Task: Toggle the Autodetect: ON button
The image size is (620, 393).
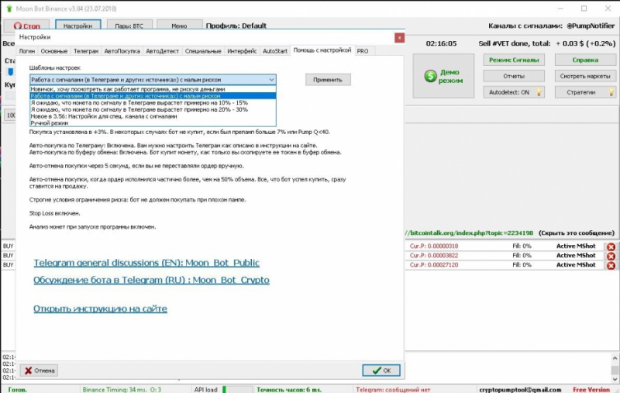Action: tap(514, 92)
